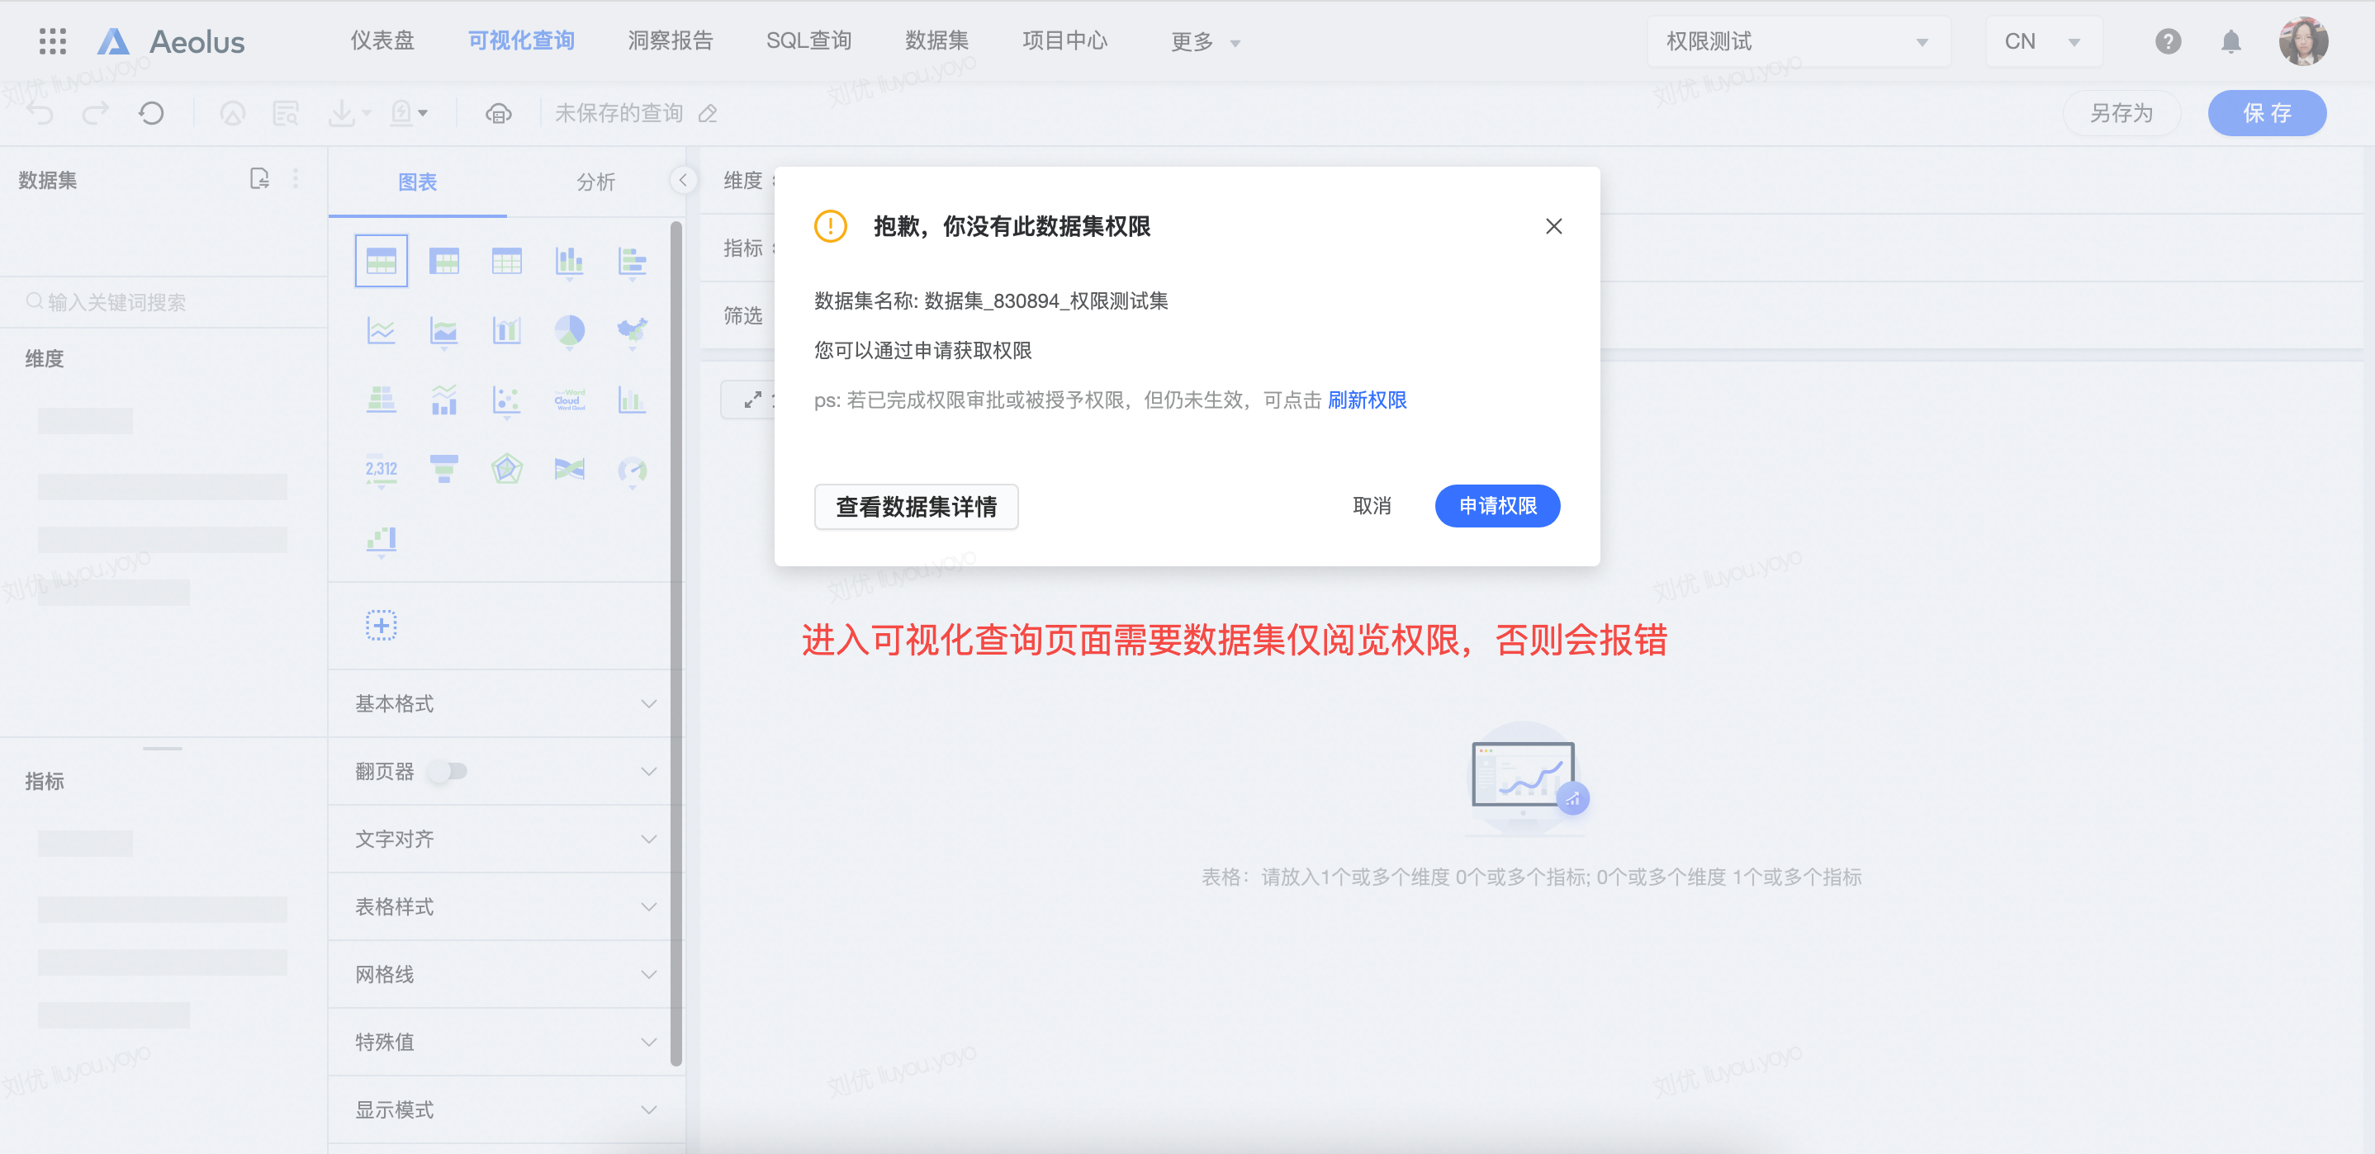The height and width of the screenshot is (1154, 2375).
Task: Open the SQL查询 menu item
Action: tap(808, 41)
